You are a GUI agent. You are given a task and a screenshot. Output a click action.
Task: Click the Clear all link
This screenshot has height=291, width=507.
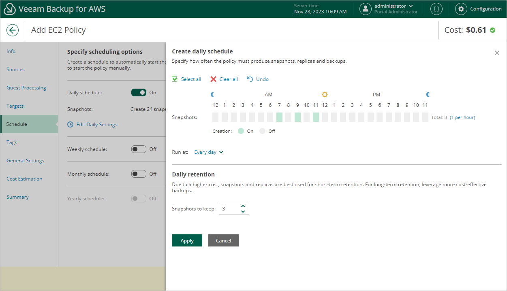[229, 79]
